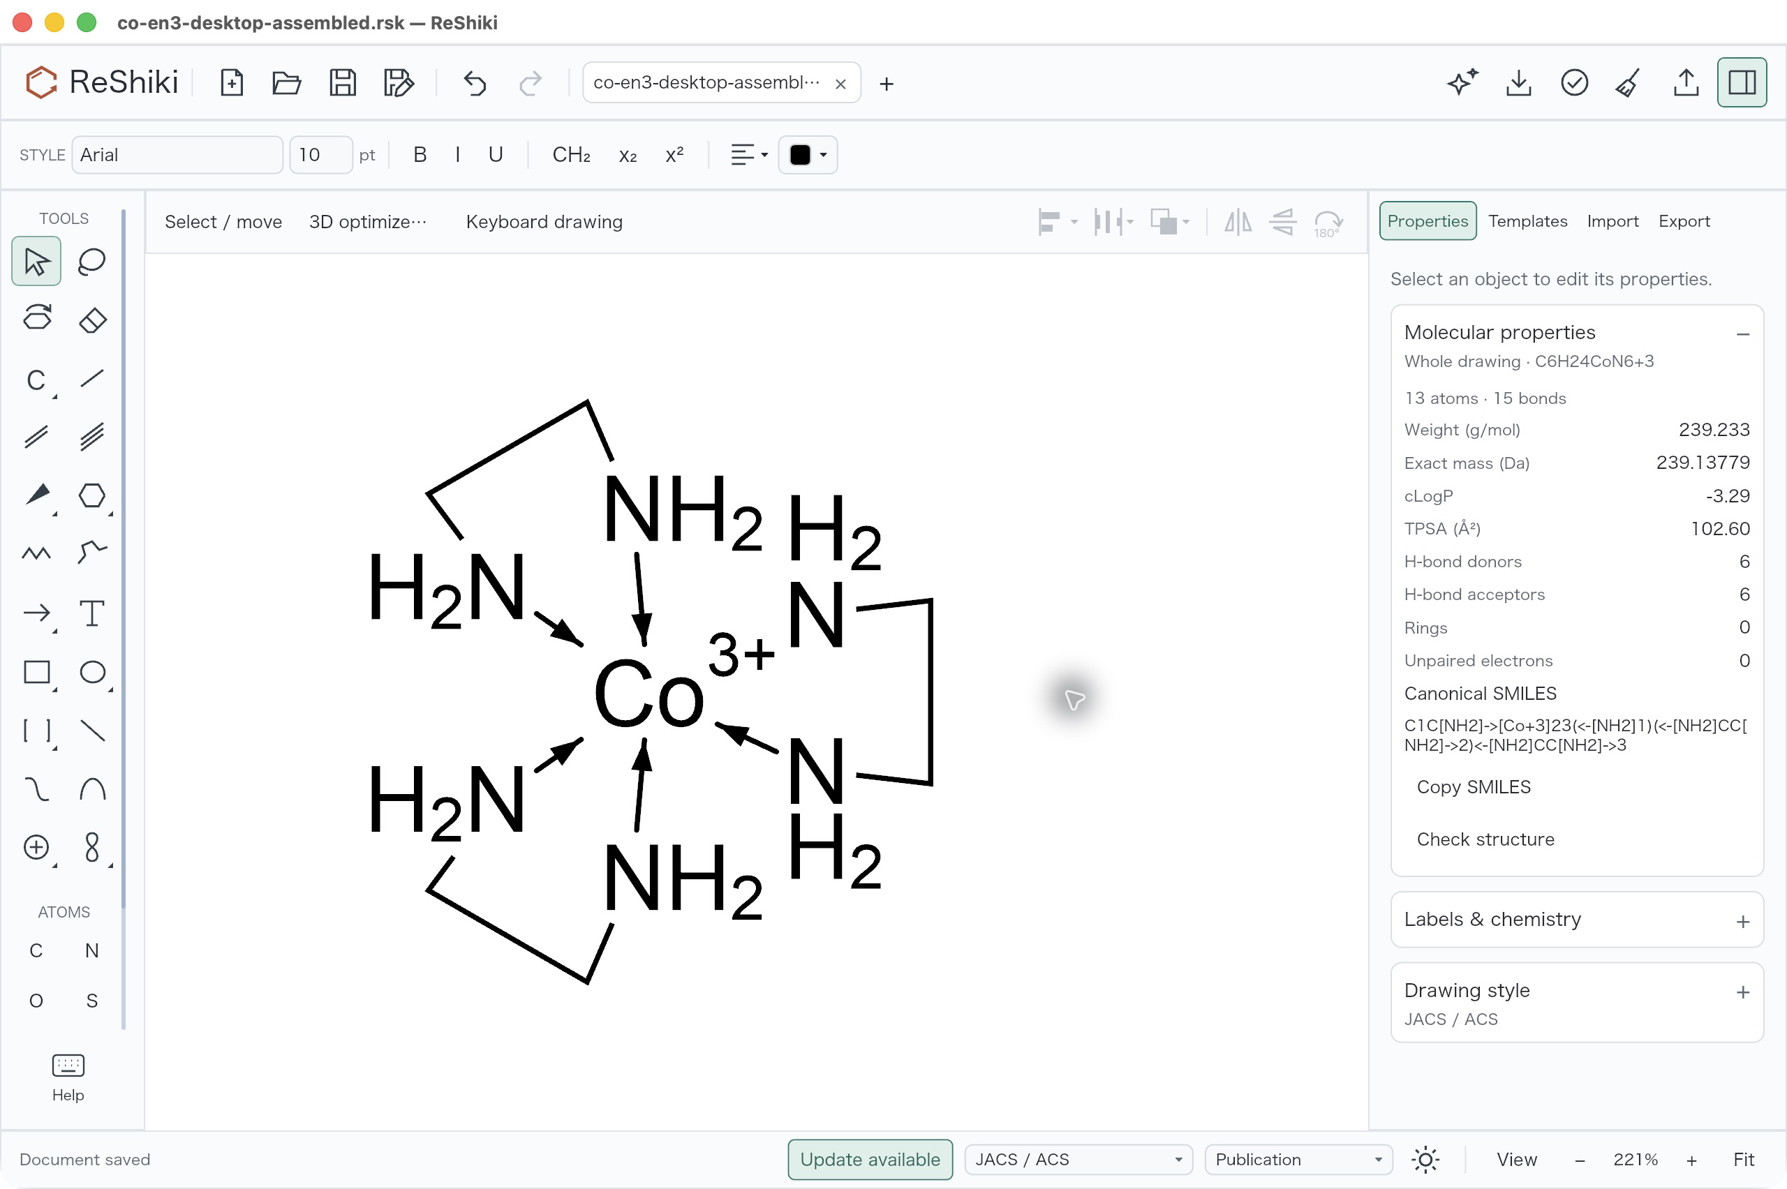The image size is (1787, 1189).
Task: Open the Properties tab
Action: point(1427,220)
